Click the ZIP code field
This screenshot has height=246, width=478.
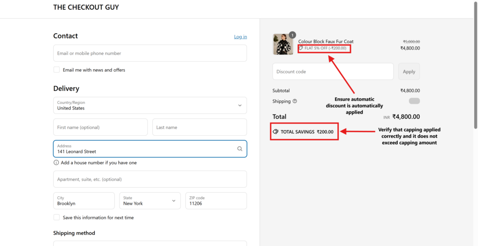216,201
